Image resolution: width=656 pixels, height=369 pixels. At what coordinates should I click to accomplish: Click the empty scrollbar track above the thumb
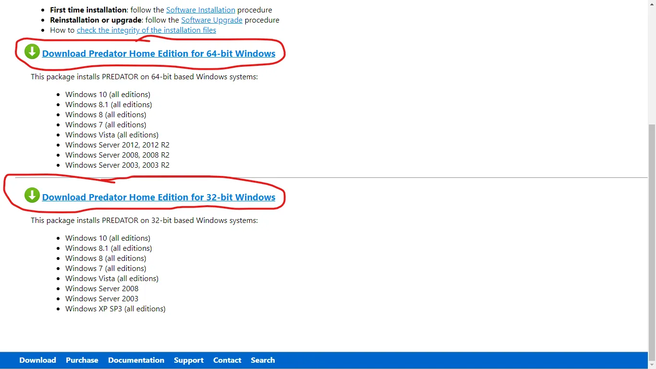[x=652, y=62]
